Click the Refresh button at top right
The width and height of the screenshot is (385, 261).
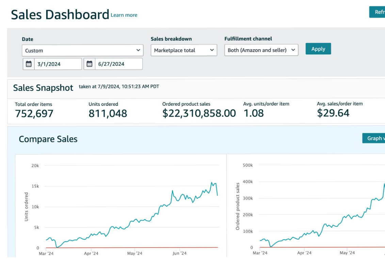tap(377, 12)
